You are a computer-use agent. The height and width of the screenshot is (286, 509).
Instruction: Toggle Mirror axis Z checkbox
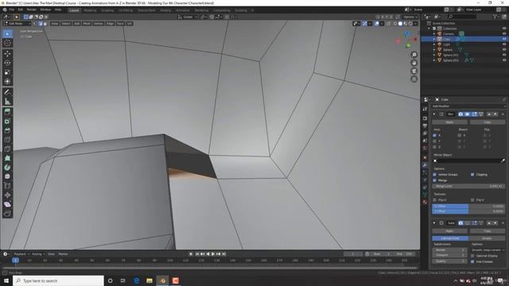435,147
